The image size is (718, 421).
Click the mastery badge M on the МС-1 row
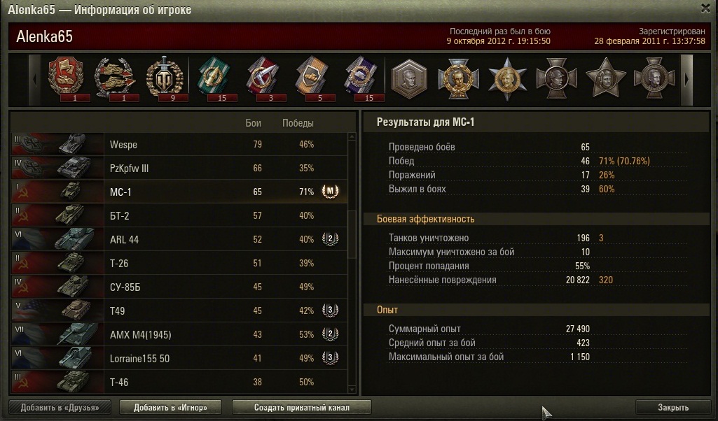330,191
